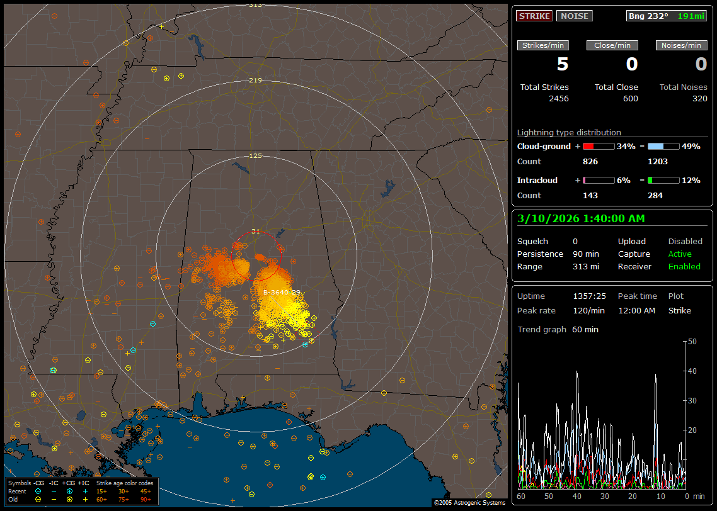Click the Close/min label button
Viewport: 717px width, 511px height.
pos(612,45)
